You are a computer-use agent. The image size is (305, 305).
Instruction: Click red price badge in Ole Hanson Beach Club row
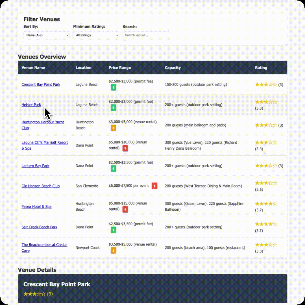tap(154, 186)
